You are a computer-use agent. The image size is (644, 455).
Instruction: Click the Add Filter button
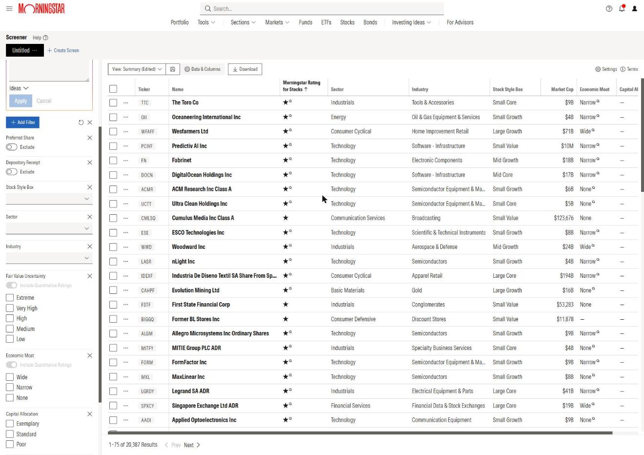(23, 123)
